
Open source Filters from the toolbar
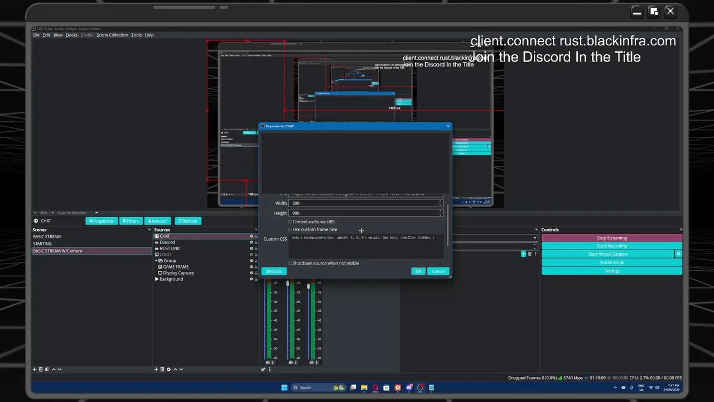click(x=131, y=221)
